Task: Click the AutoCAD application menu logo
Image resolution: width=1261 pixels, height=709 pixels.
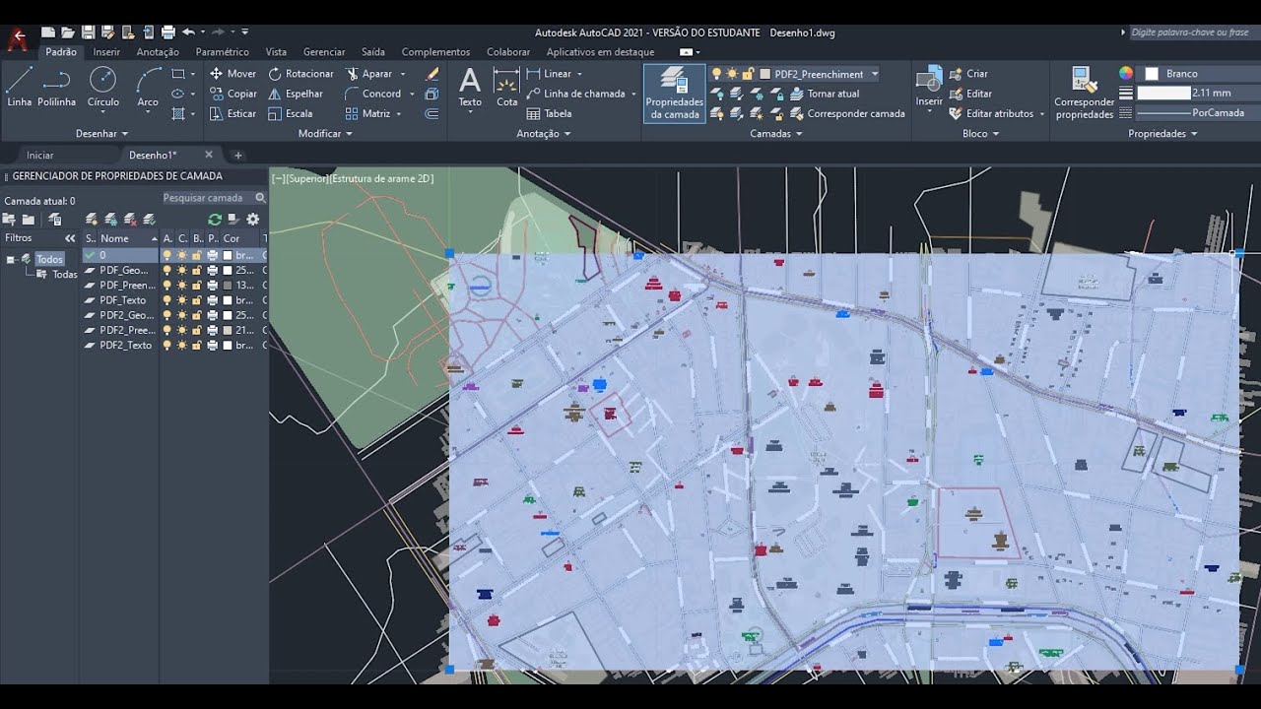Action: [x=17, y=39]
